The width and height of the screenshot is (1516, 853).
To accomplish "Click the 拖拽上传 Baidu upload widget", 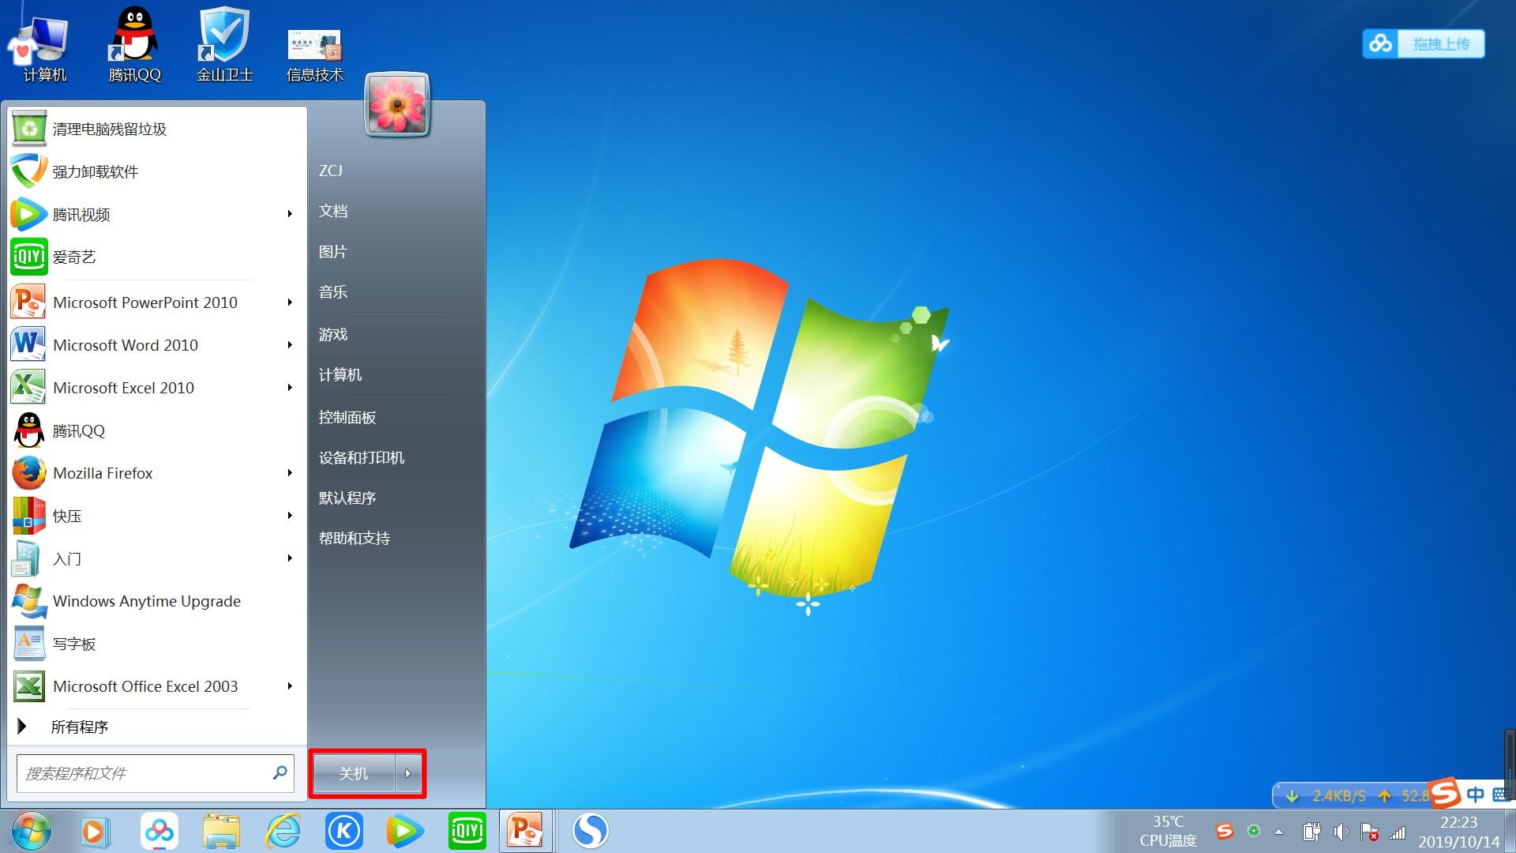I will click(1423, 44).
